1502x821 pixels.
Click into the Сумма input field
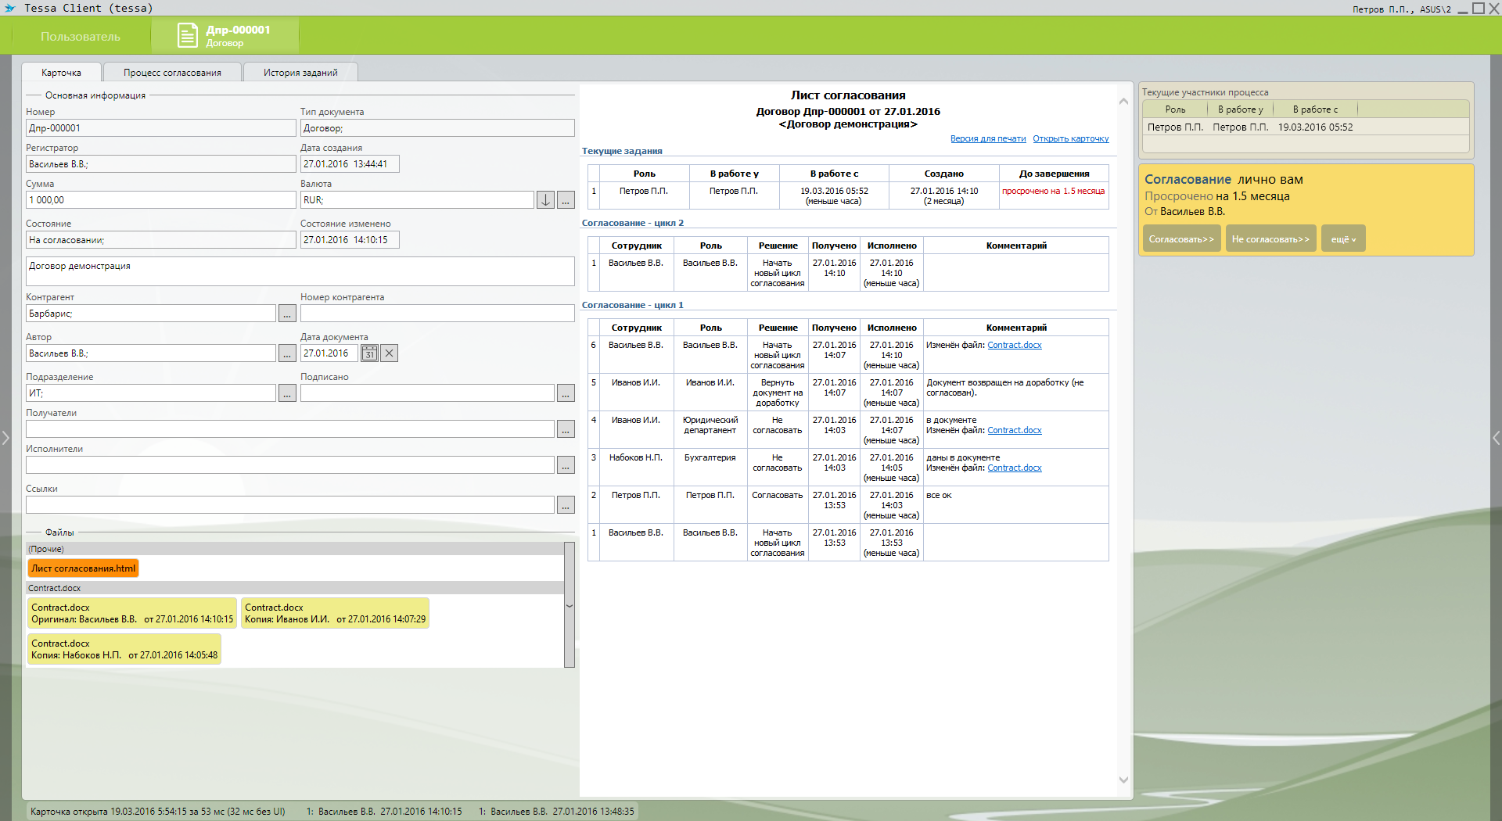tap(160, 200)
